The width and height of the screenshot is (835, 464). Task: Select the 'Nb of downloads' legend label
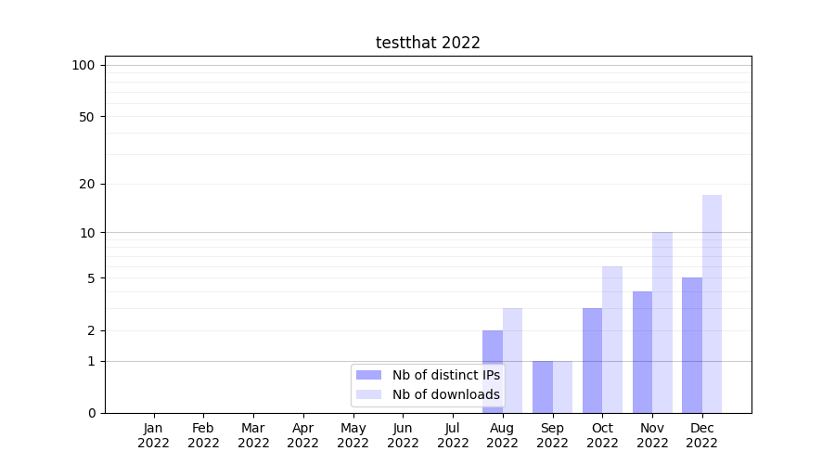445,394
